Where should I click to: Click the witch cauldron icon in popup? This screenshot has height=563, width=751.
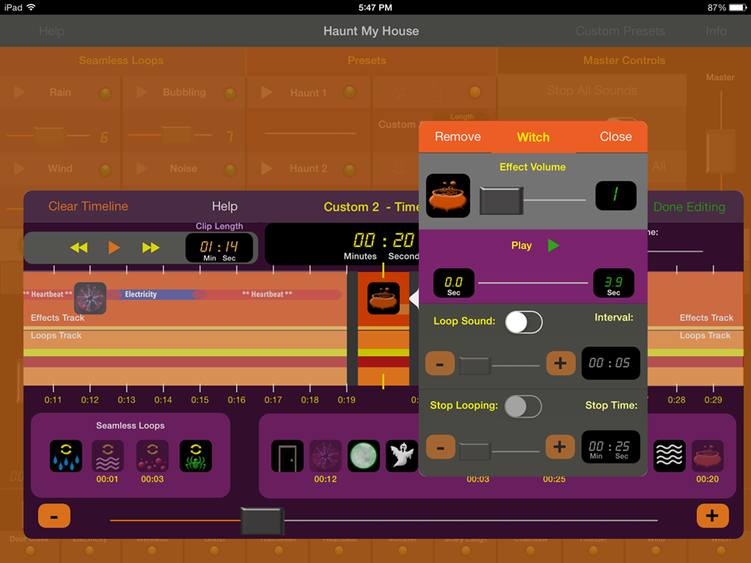click(x=448, y=196)
